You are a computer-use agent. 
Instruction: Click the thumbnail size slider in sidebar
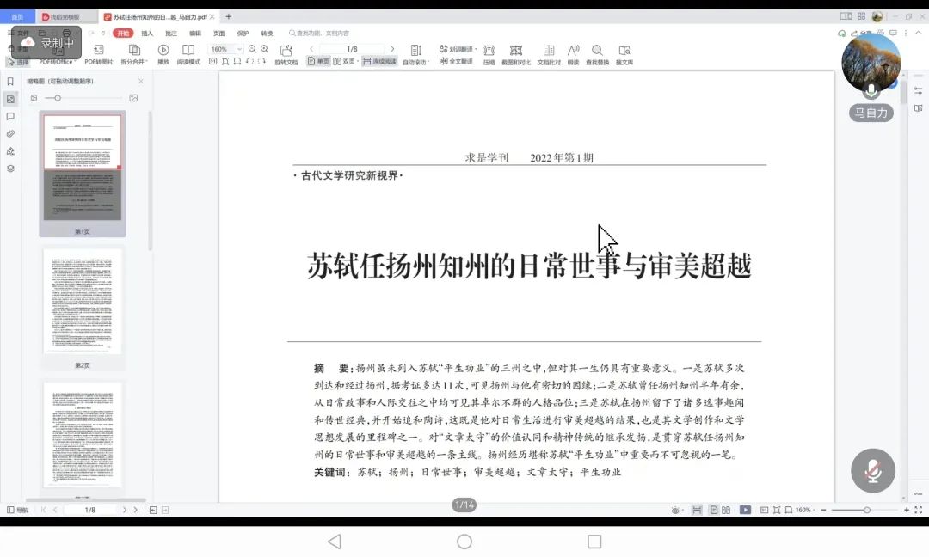point(58,98)
